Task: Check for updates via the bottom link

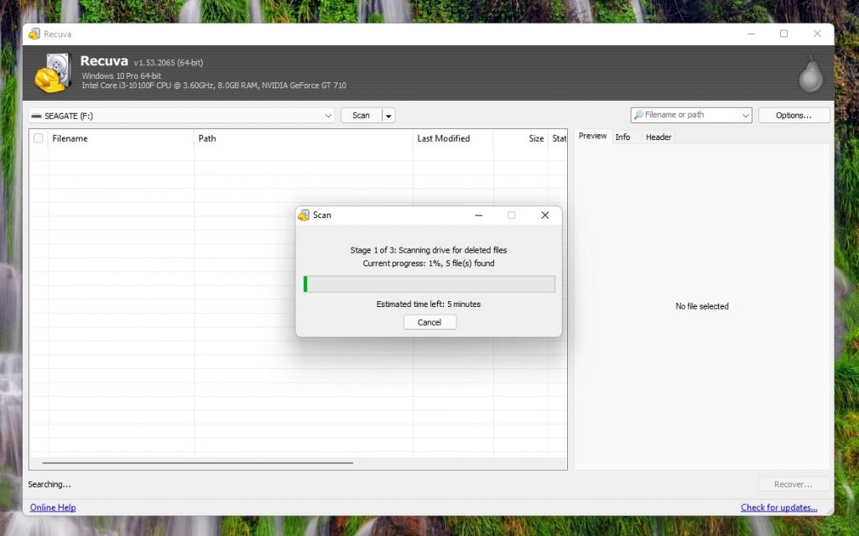Action: click(x=779, y=507)
